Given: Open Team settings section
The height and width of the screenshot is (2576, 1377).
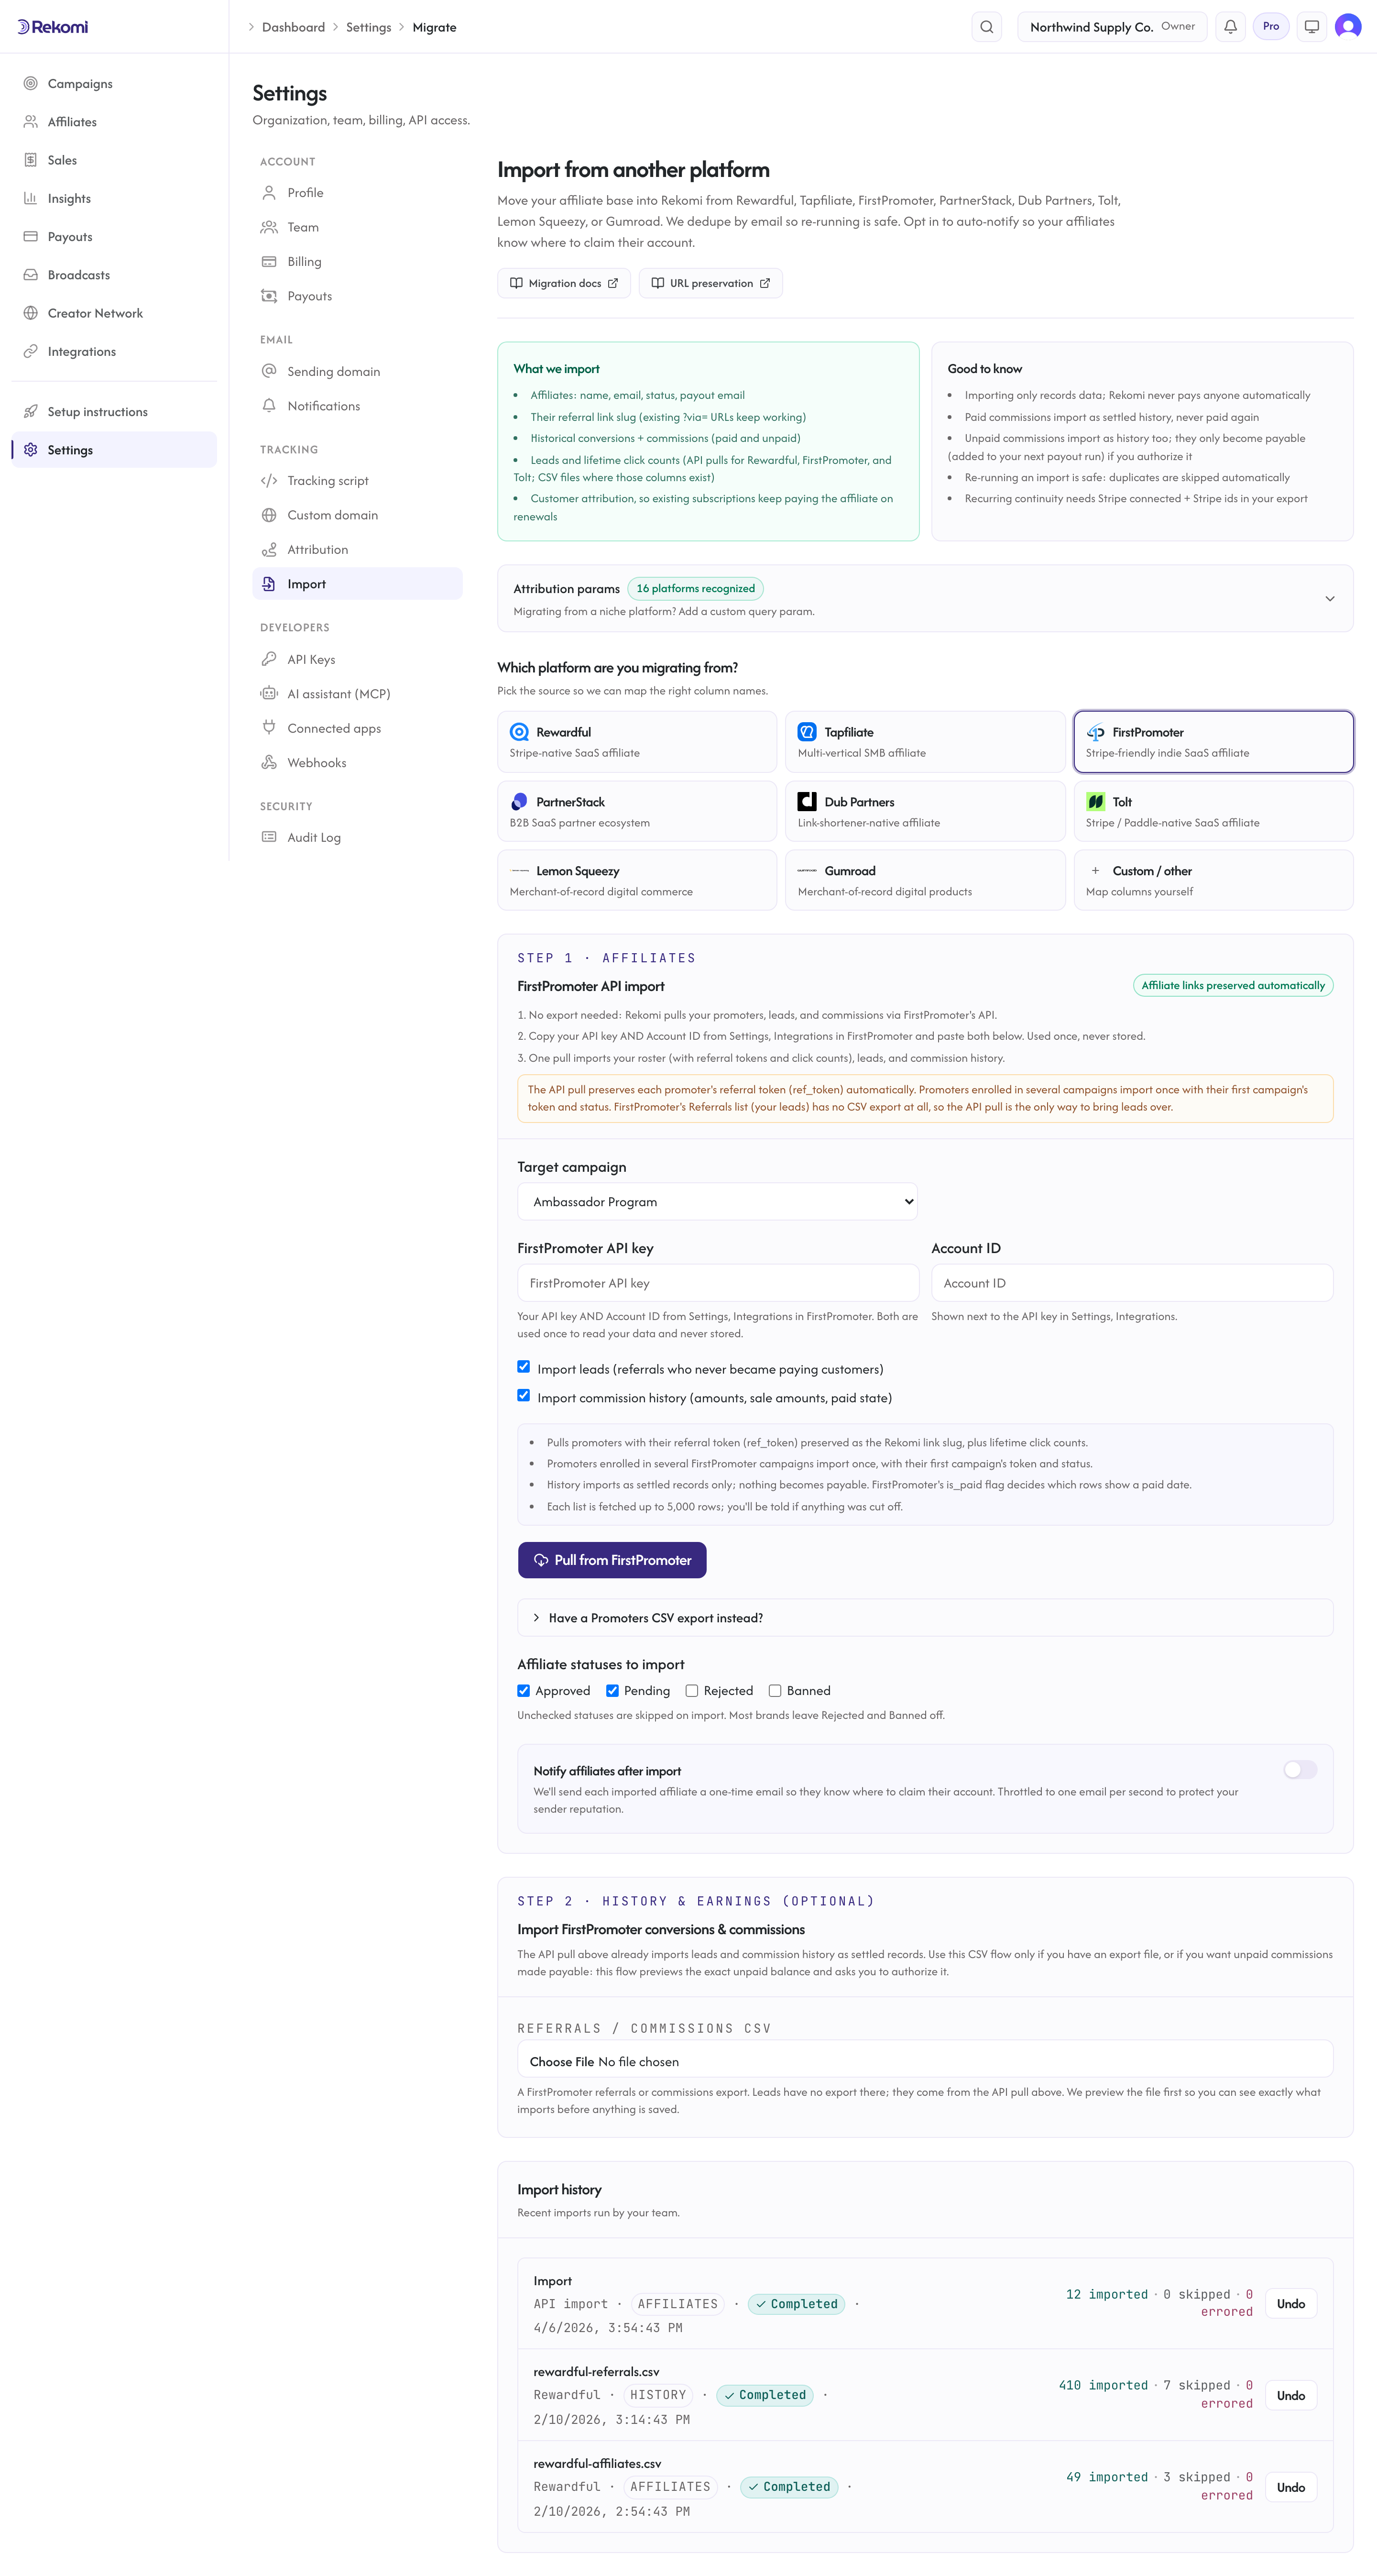Looking at the screenshot, I should 357,227.
